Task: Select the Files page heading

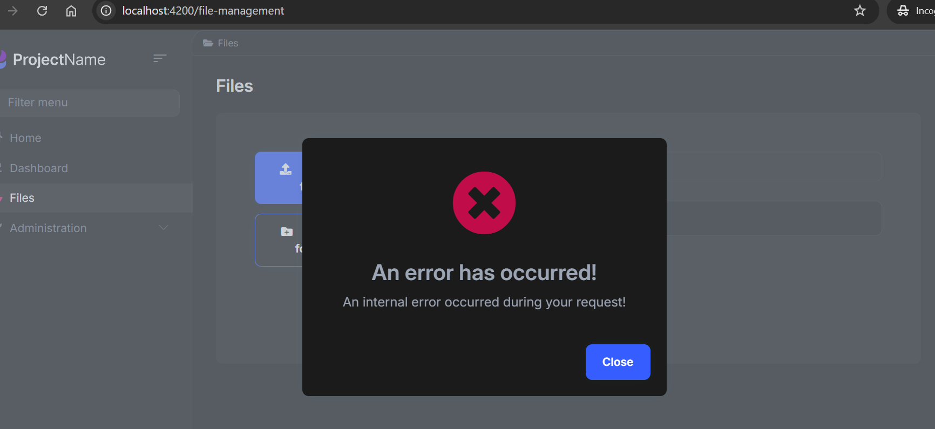Action: [x=234, y=86]
